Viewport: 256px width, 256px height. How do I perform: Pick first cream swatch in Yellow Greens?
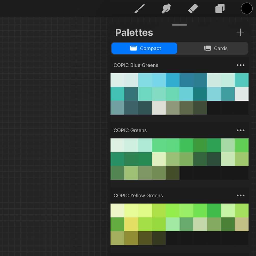click(117, 210)
